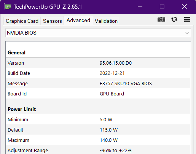Click the GPU-Z app icon in title bar
196x154 pixels.
point(8,6)
